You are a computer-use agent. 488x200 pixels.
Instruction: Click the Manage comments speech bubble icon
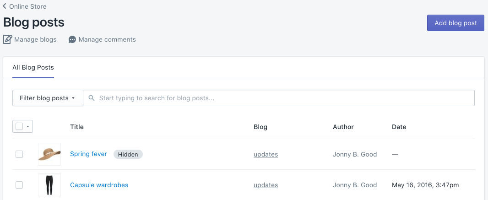tap(72, 39)
